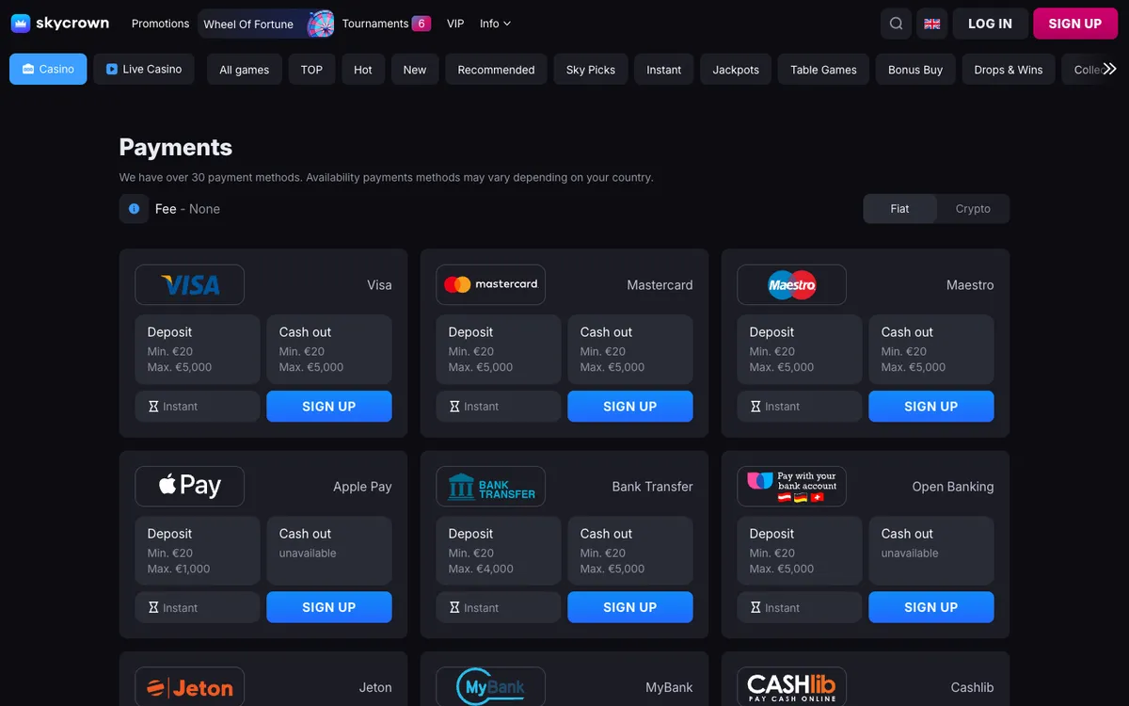The width and height of the screenshot is (1129, 706).
Task: Show Sky Picks category
Action: coord(591,70)
